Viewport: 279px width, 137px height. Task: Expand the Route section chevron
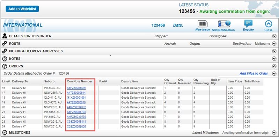(x=274, y=44)
